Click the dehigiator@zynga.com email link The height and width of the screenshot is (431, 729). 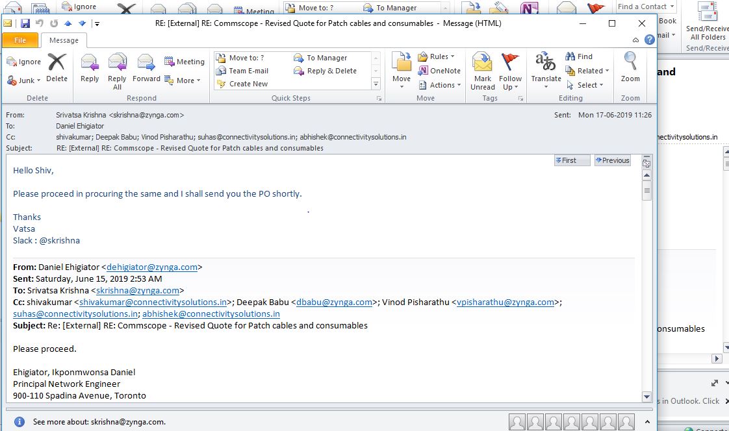click(x=151, y=267)
